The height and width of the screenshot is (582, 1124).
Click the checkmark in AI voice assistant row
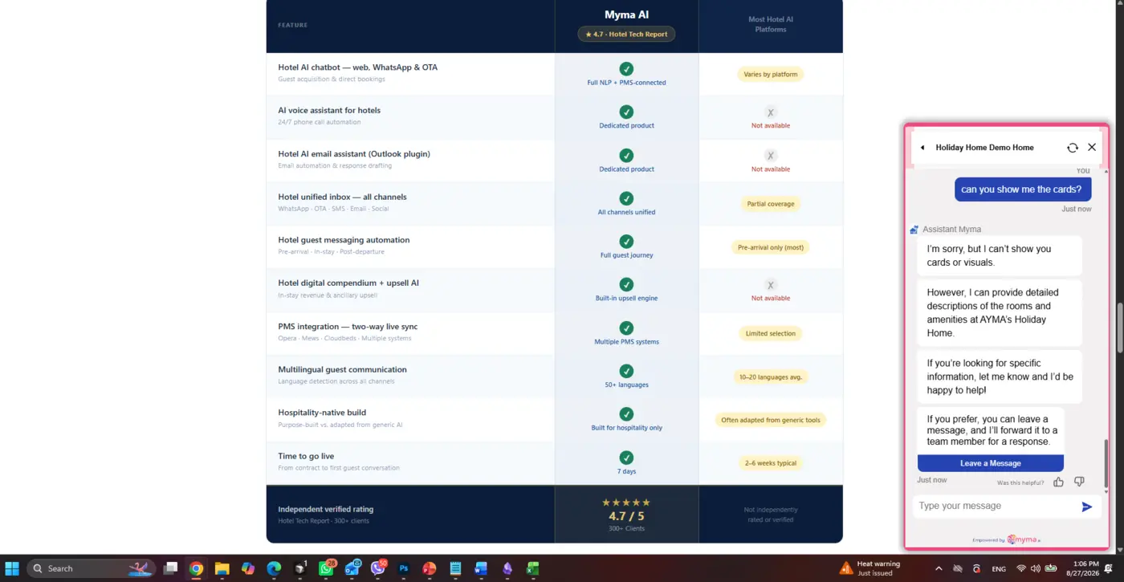tap(626, 112)
